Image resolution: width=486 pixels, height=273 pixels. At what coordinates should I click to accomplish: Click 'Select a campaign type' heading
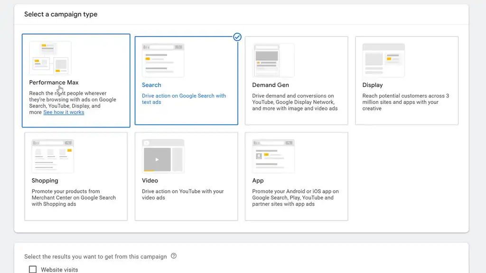[x=61, y=14]
